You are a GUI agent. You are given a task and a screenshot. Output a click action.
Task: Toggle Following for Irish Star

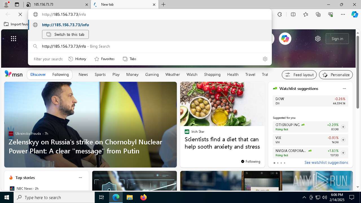[x=250, y=162]
